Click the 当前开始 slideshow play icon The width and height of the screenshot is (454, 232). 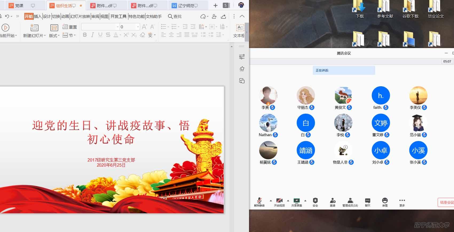tap(5, 28)
